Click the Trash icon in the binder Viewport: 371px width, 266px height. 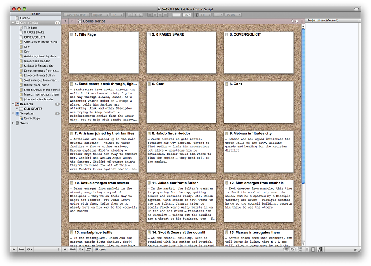[x=17, y=123]
